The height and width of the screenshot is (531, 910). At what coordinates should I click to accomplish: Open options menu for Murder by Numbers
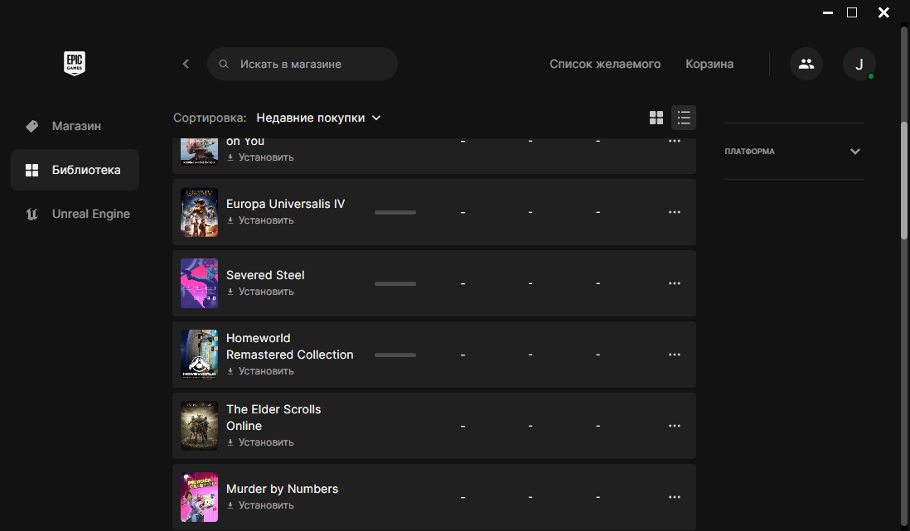point(675,497)
